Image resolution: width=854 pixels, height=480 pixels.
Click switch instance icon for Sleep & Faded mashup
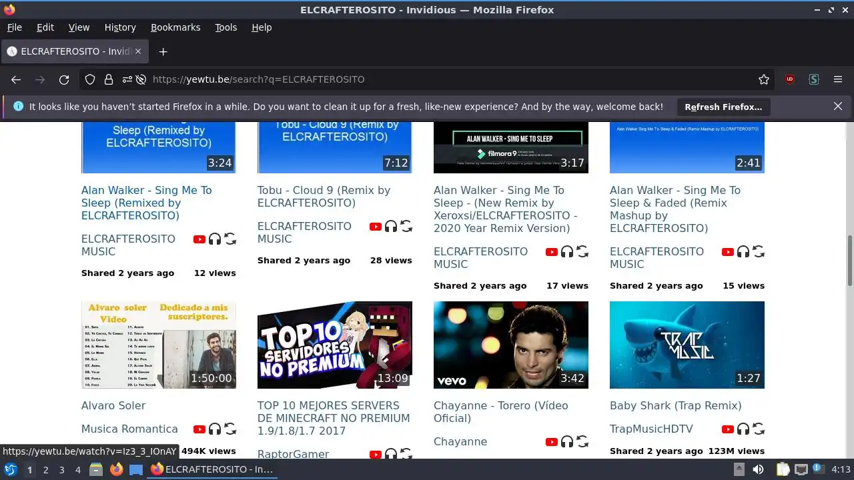click(759, 251)
